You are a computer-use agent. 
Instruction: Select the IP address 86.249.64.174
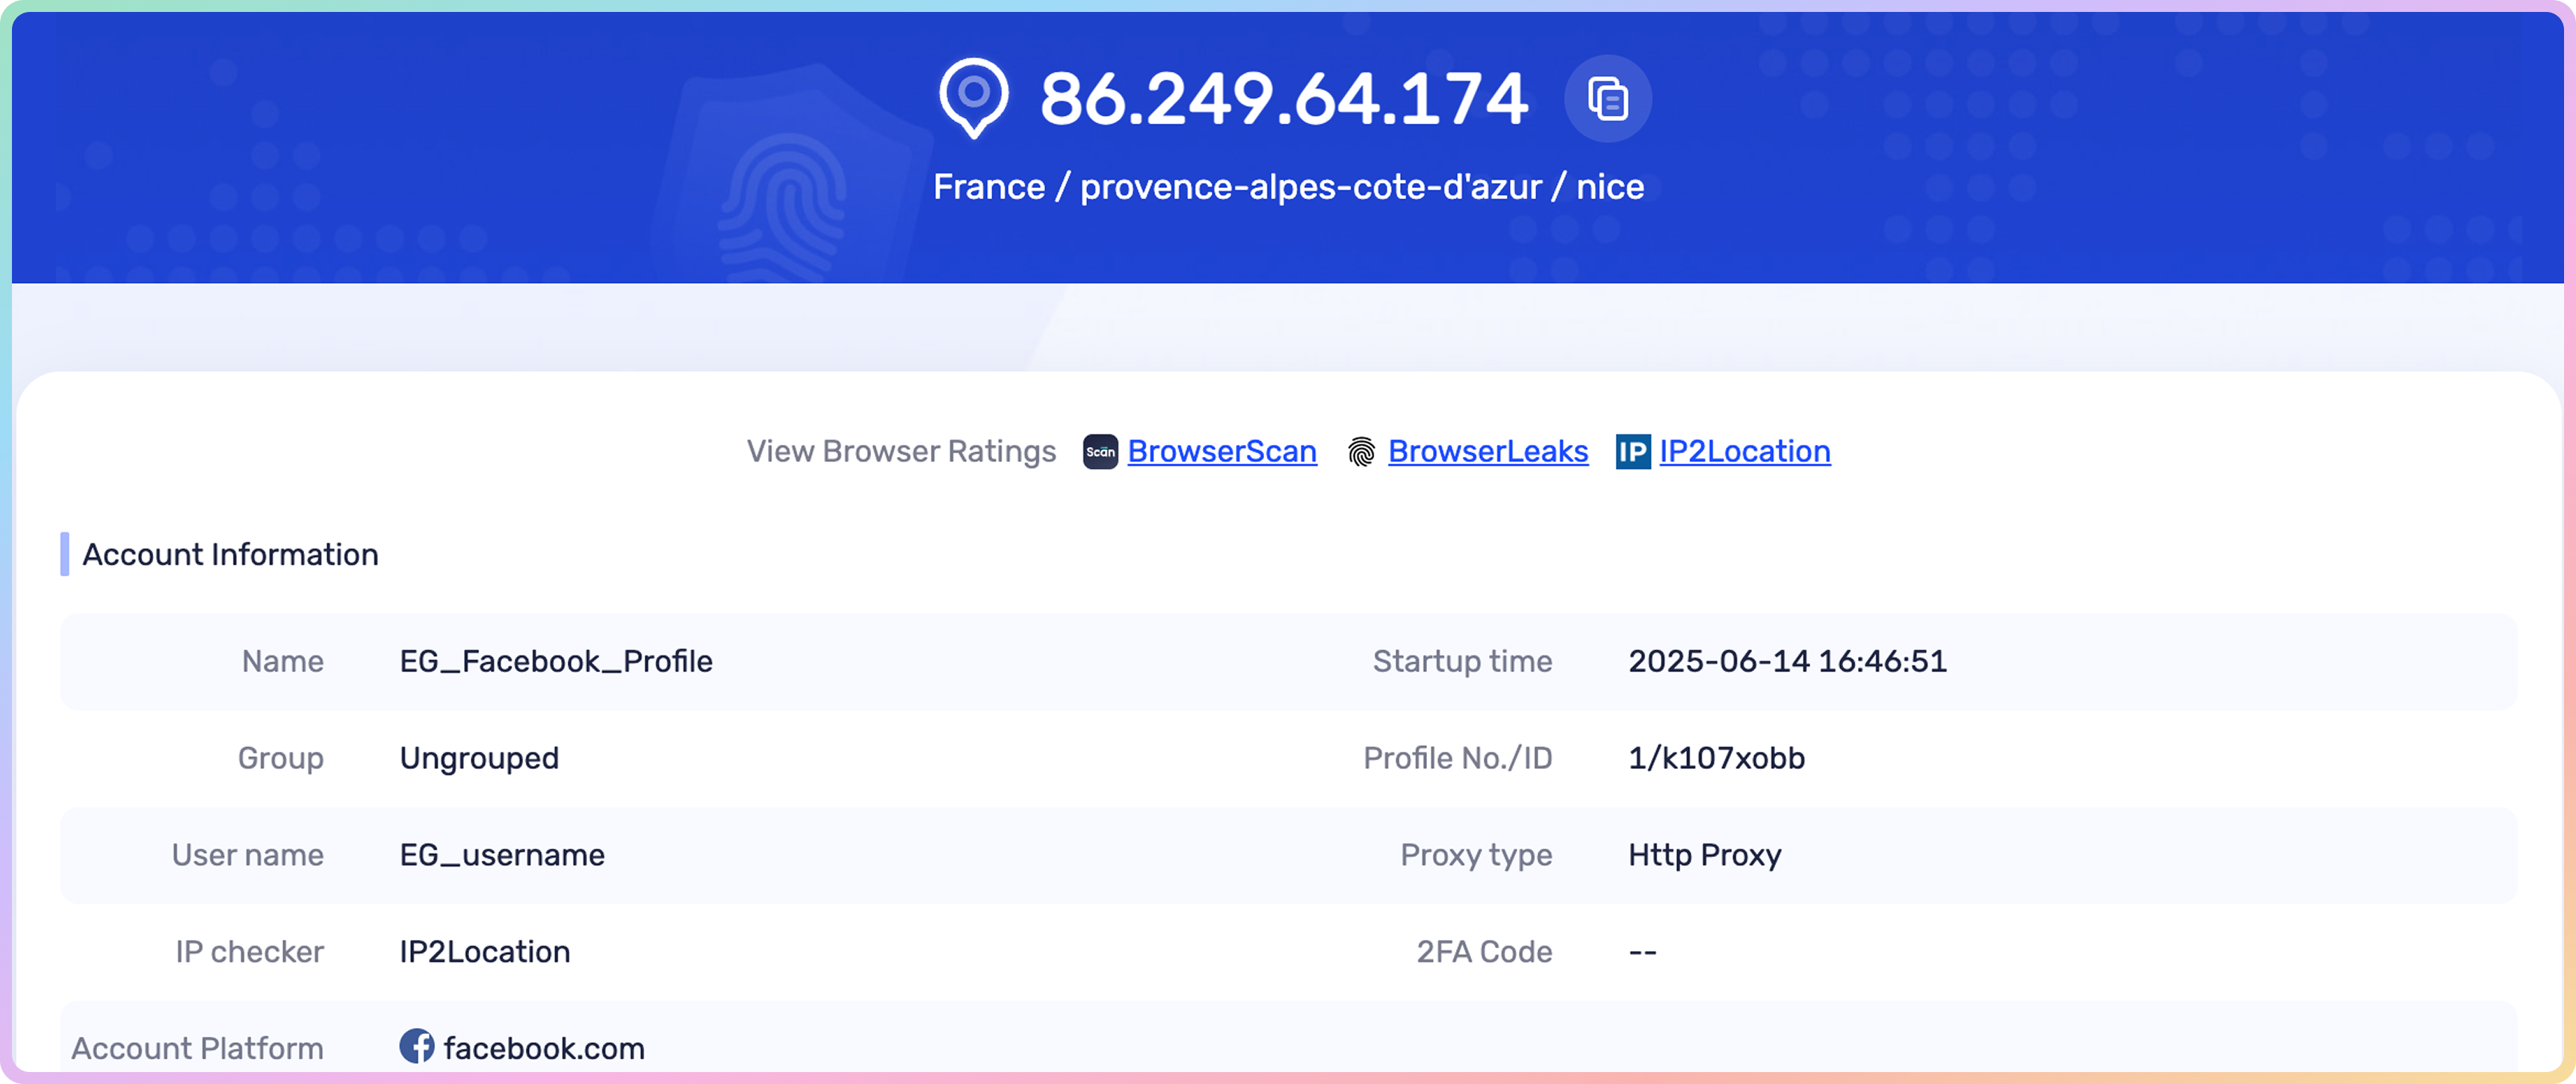(1284, 99)
